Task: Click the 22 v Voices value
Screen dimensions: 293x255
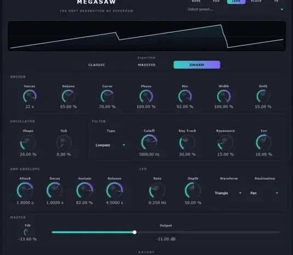Action: coord(30,106)
